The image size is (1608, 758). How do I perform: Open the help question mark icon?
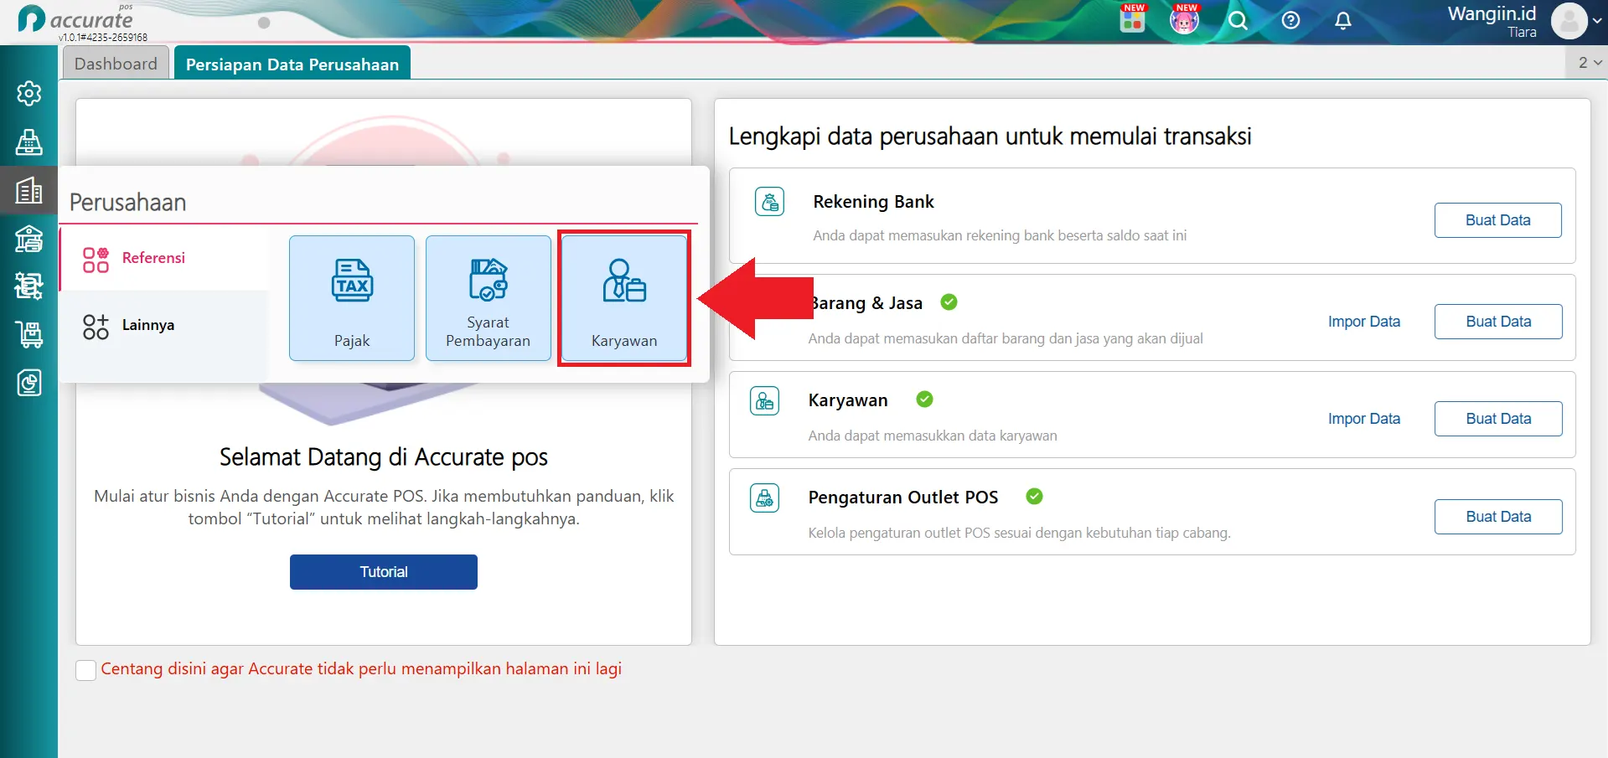1290,20
